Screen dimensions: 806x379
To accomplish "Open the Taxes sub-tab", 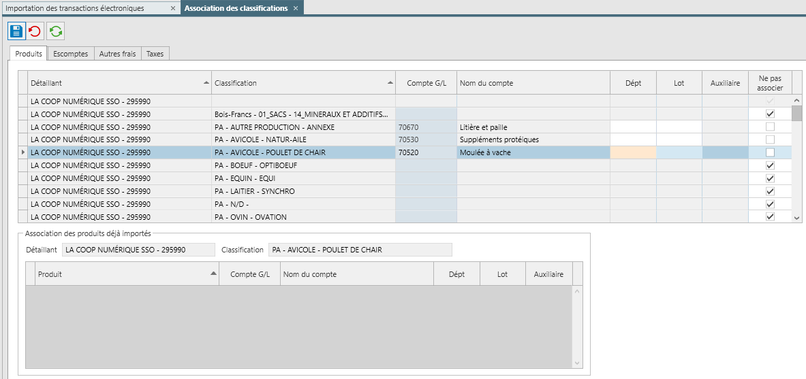I will coord(155,53).
